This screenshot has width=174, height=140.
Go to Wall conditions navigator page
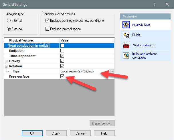point(143,45)
